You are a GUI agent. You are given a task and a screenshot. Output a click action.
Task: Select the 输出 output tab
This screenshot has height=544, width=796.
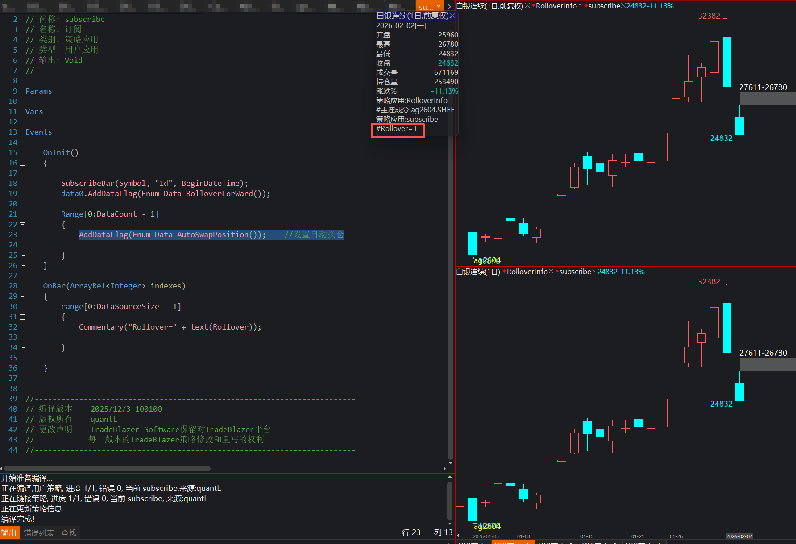(9, 533)
